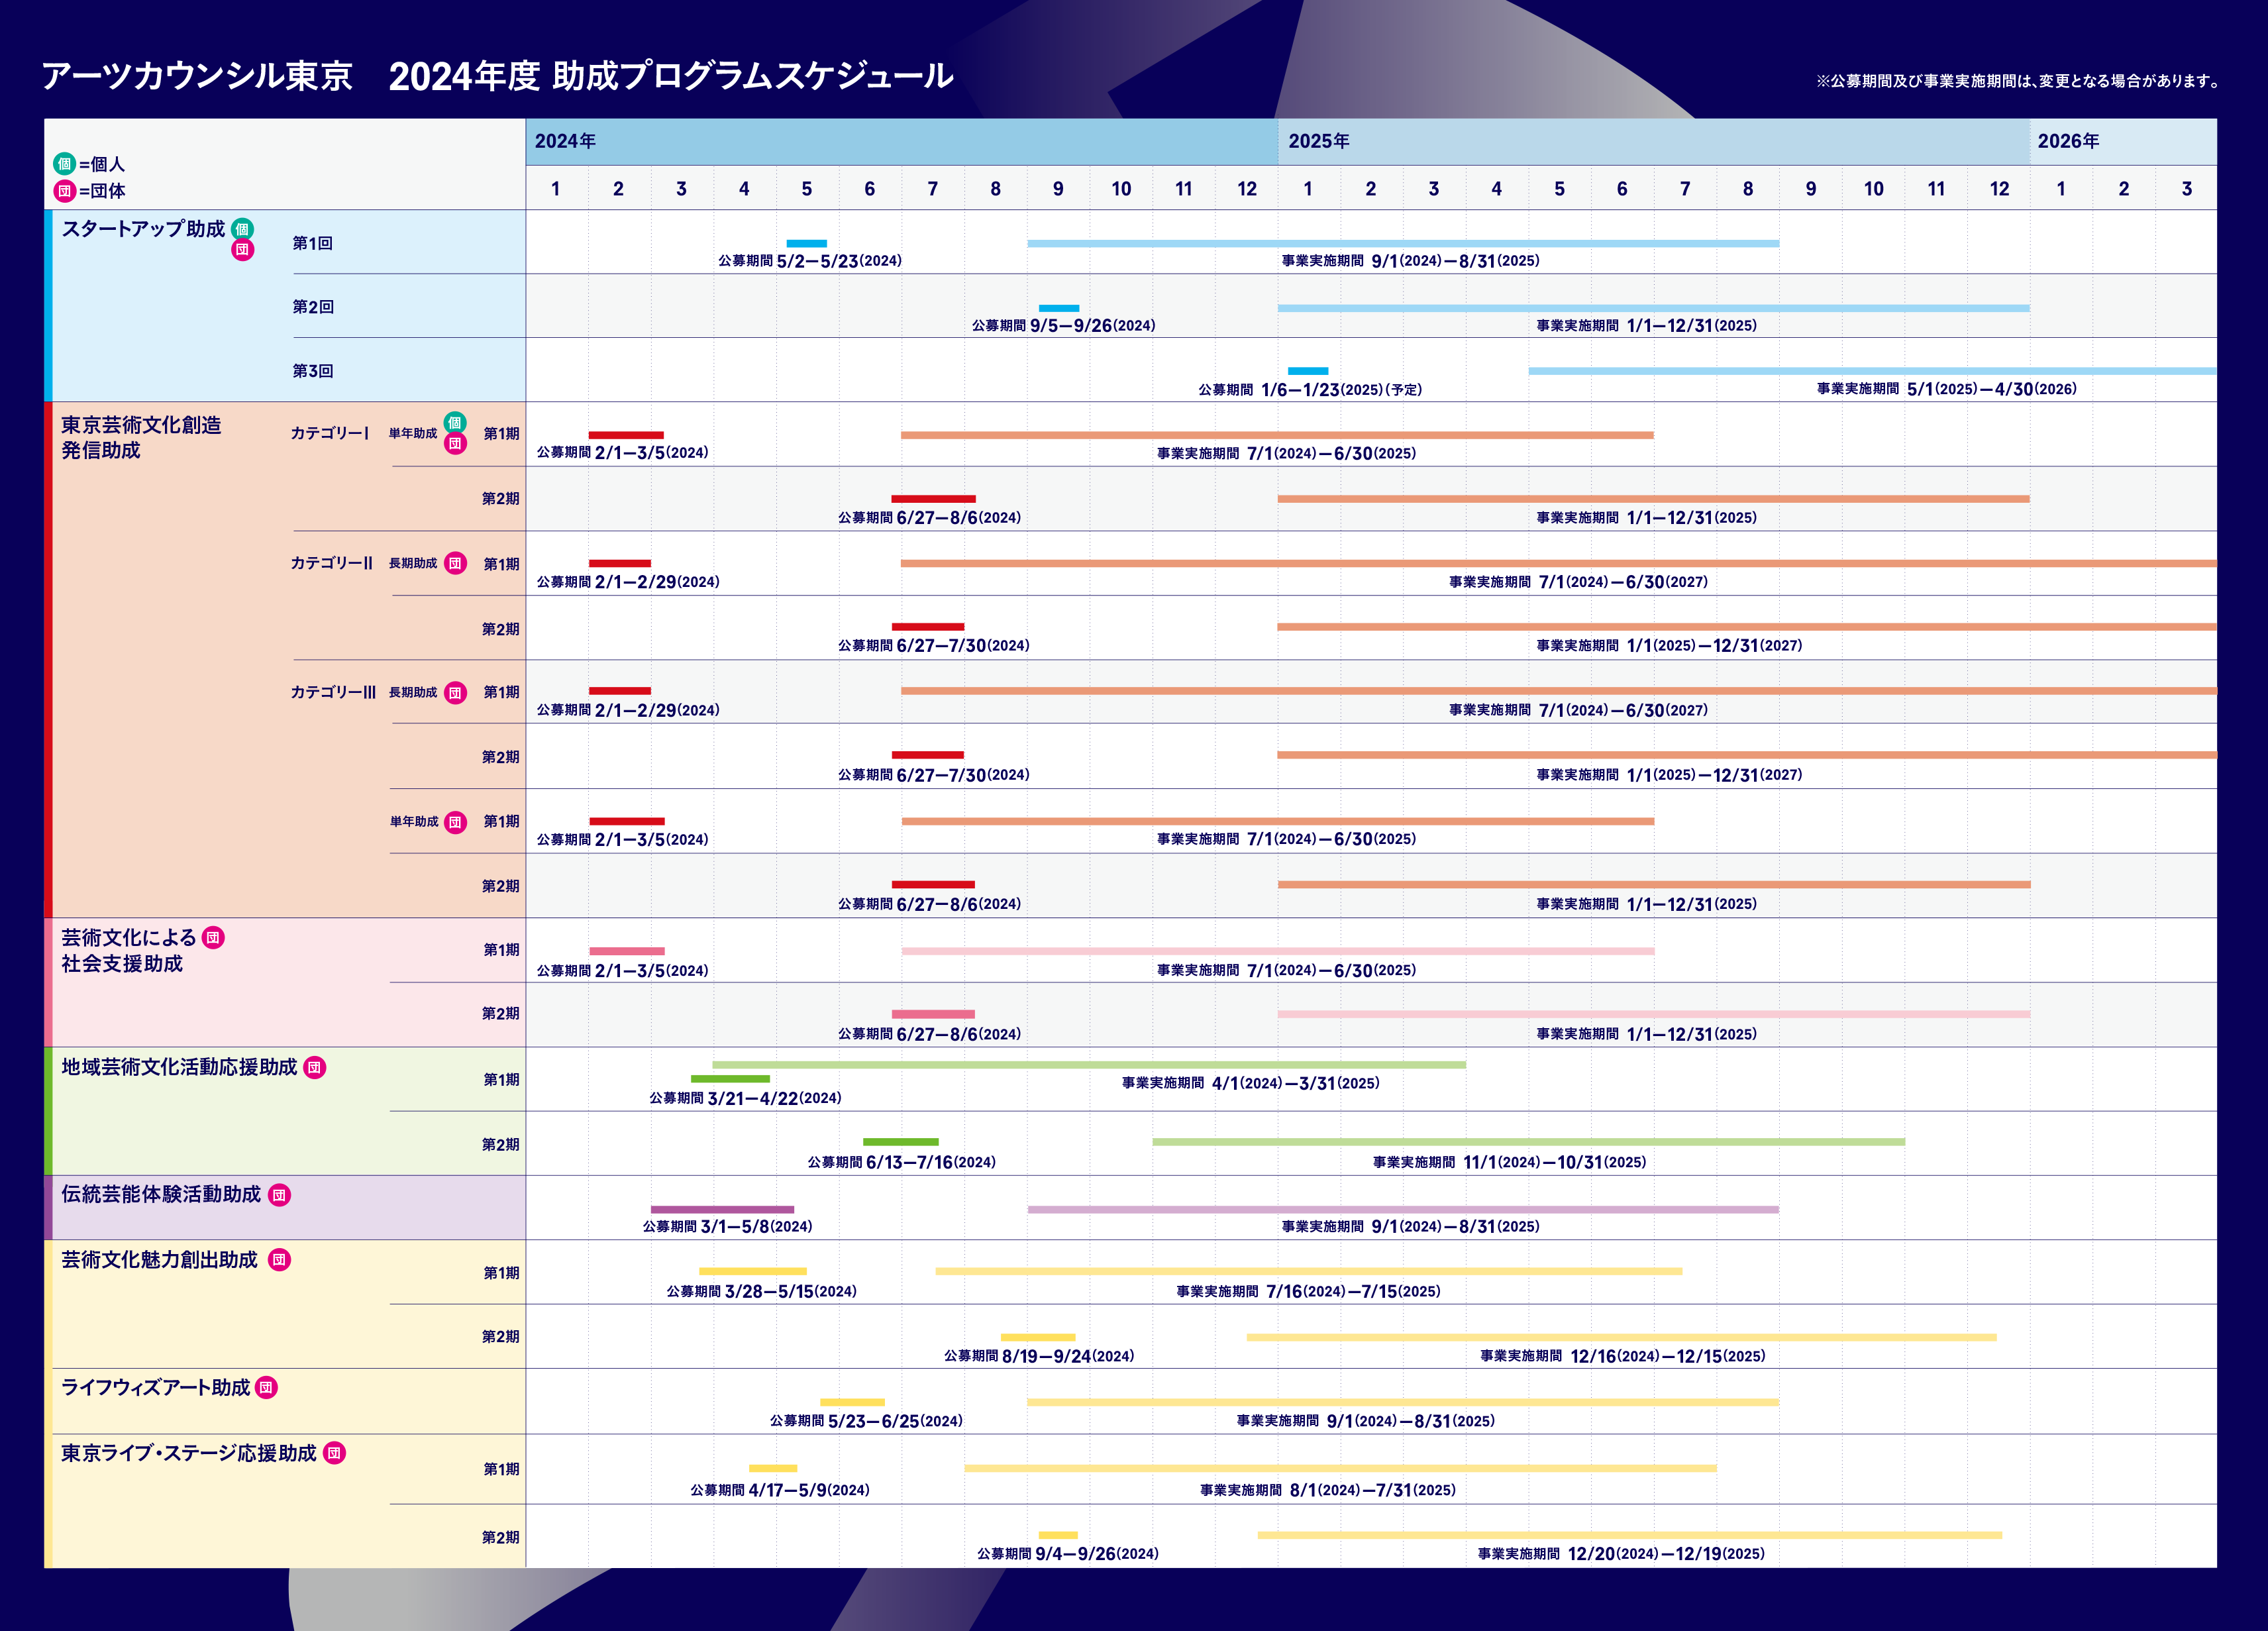This screenshot has height=1631, width=2268.
Task: Click the green 個 icon in the legend
Action: [65, 163]
